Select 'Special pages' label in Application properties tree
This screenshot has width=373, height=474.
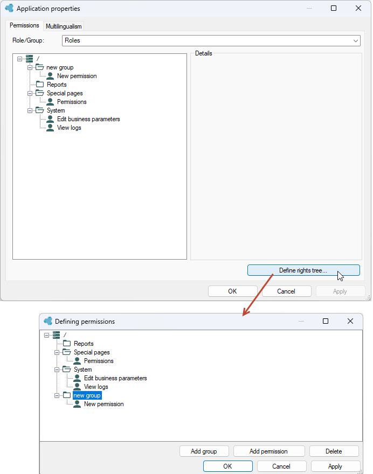tap(65, 93)
